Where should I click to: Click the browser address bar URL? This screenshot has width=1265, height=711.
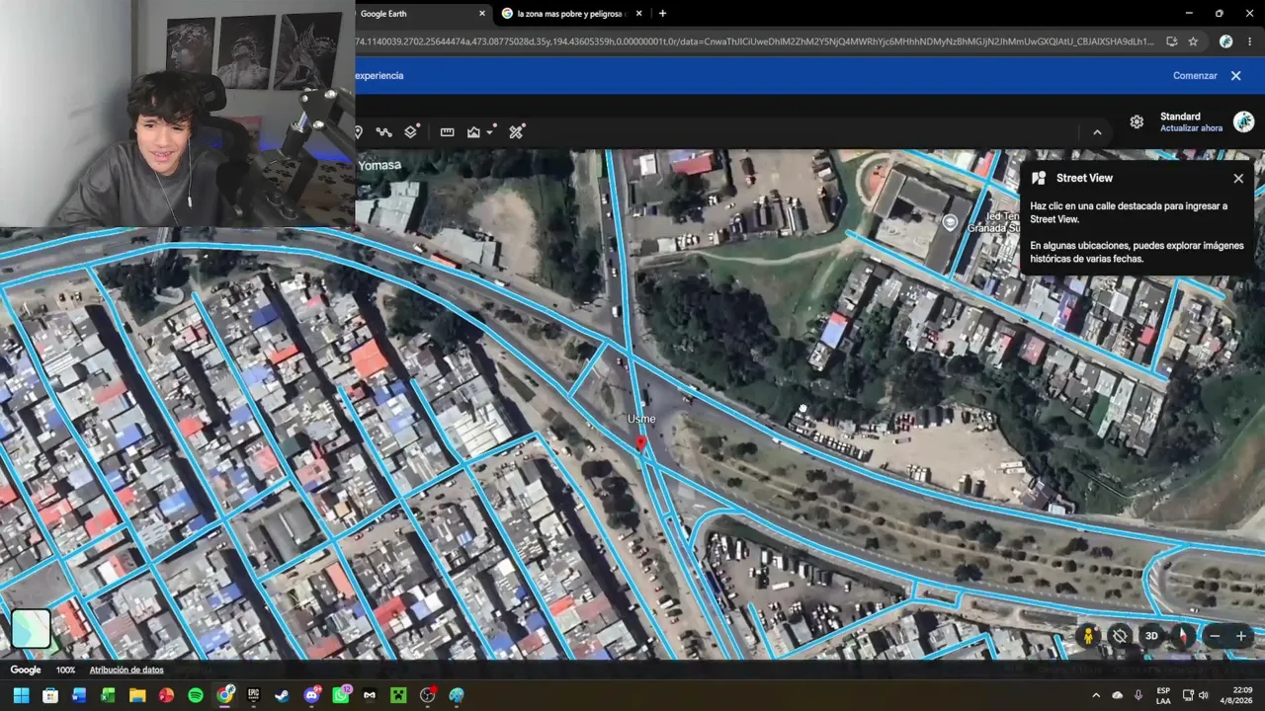point(755,41)
